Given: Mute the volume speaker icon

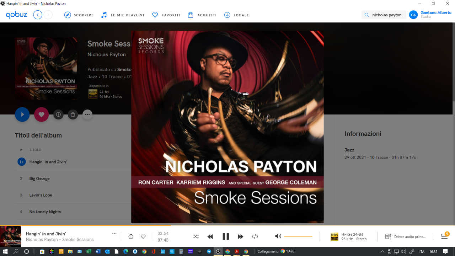Looking at the screenshot, I should coord(278,236).
